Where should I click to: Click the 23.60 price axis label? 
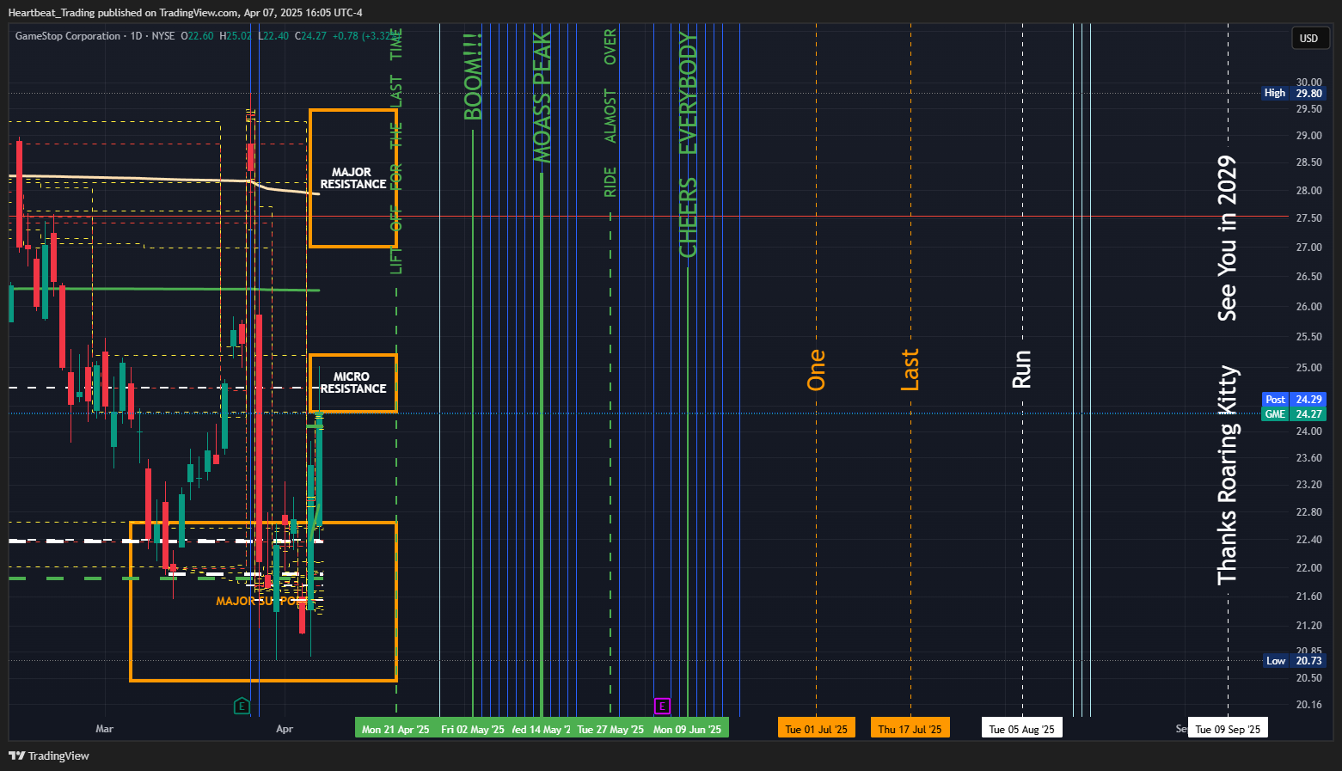[x=1309, y=458]
